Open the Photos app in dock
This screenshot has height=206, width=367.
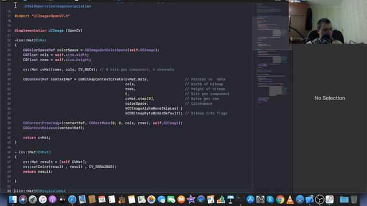point(151,200)
